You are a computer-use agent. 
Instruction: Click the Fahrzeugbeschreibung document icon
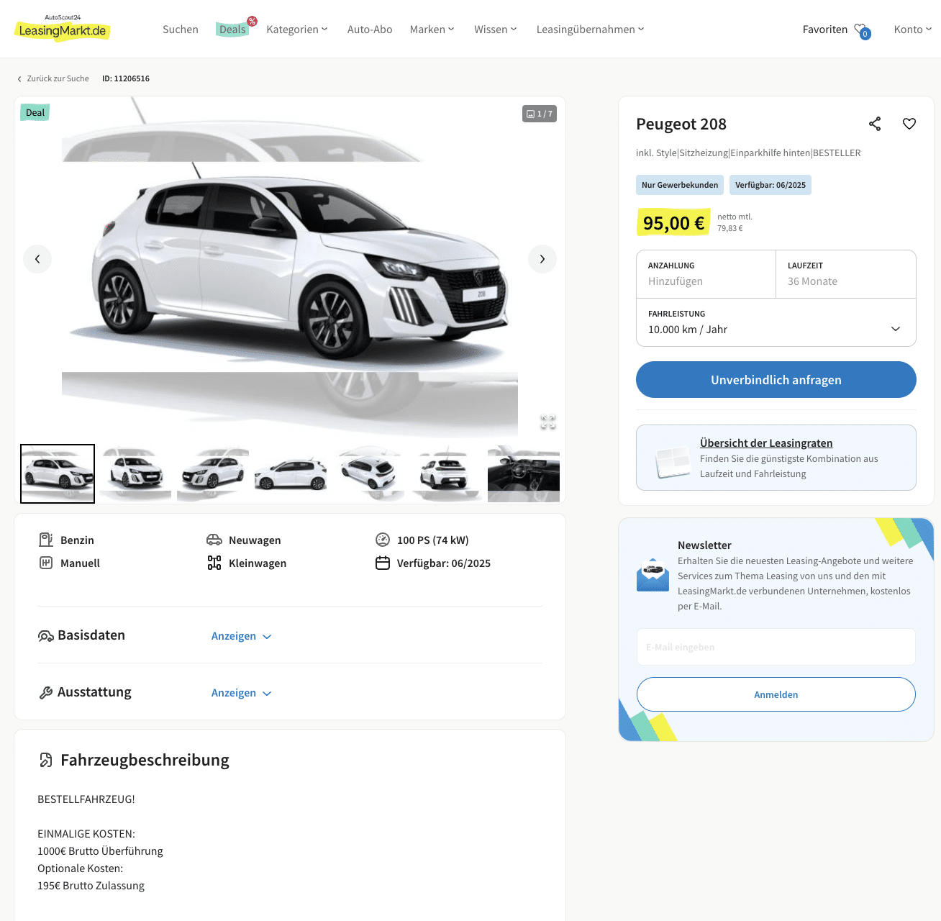pyautogui.click(x=46, y=760)
